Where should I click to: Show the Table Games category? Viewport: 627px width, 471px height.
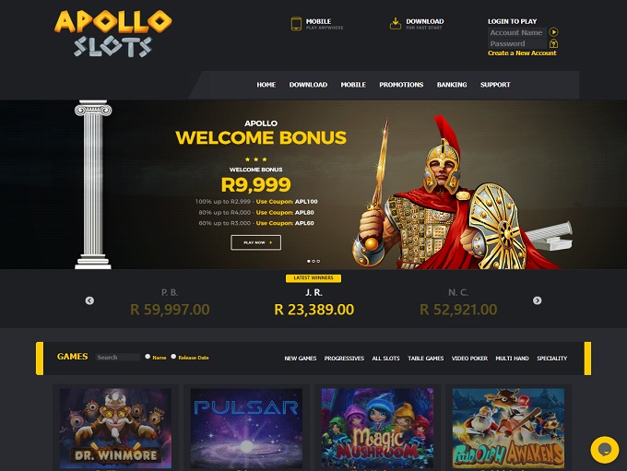coord(425,359)
